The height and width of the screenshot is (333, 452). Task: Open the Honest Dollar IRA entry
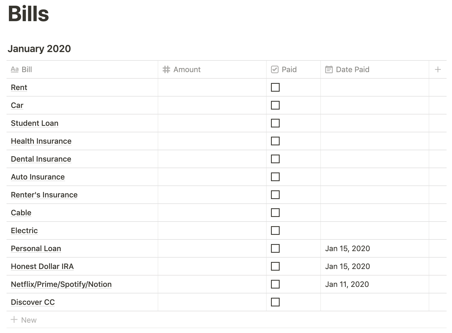point(42,266)
